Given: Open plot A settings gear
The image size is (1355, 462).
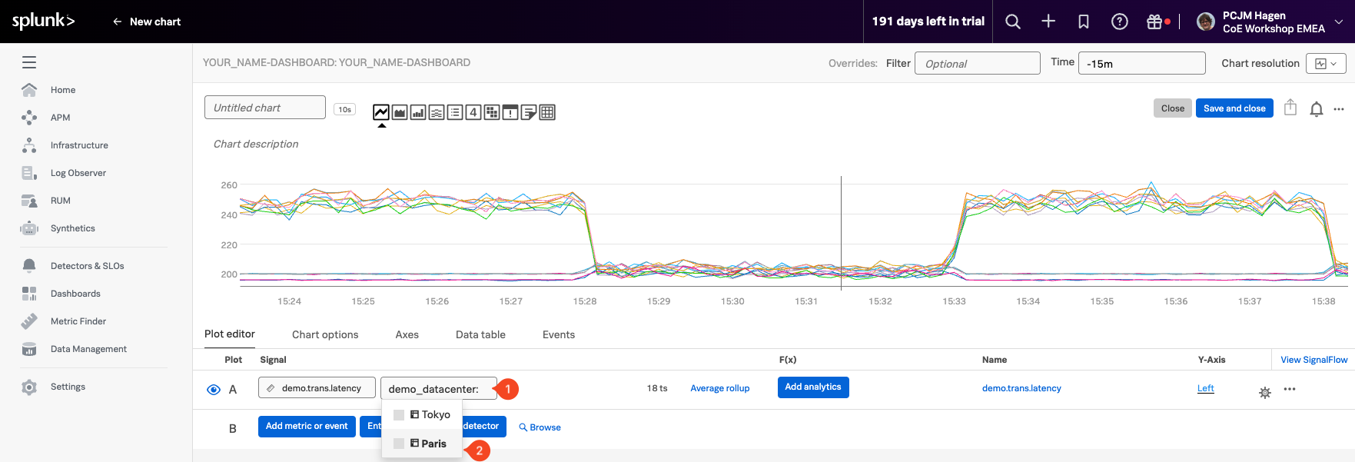Looking at the screenshot, I should (1264, 393).
